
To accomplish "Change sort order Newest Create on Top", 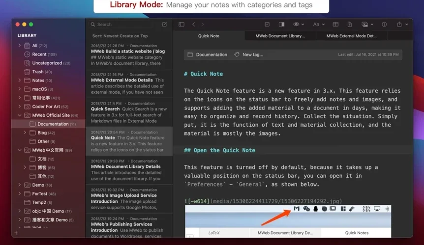I will click(120, 36).
